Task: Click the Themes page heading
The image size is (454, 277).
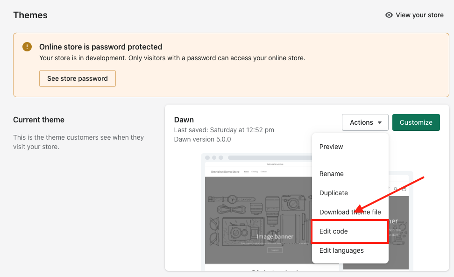Action: [x=30, y=15]
